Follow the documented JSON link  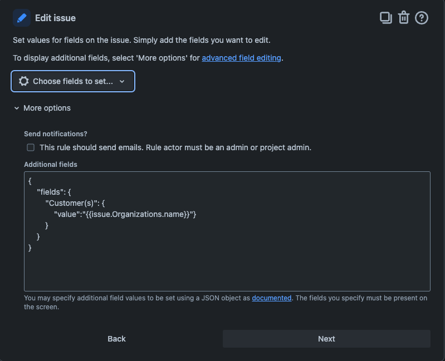(x=271, y=298)
